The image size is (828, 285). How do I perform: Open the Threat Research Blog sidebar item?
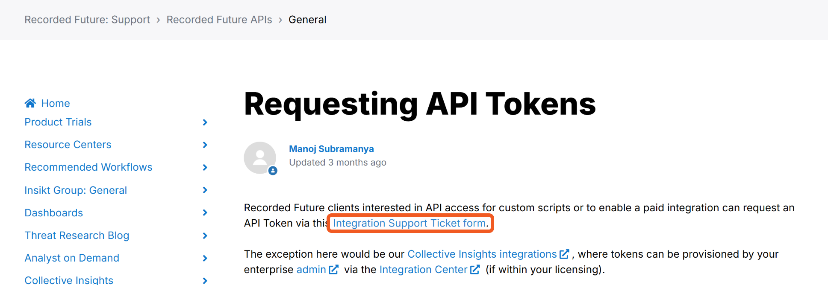pos(77,236)
